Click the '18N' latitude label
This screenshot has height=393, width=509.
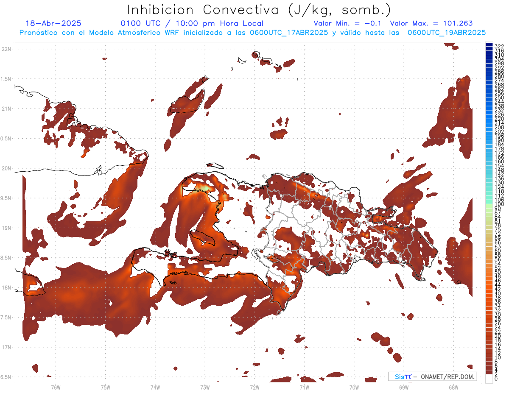click(6, 287)
